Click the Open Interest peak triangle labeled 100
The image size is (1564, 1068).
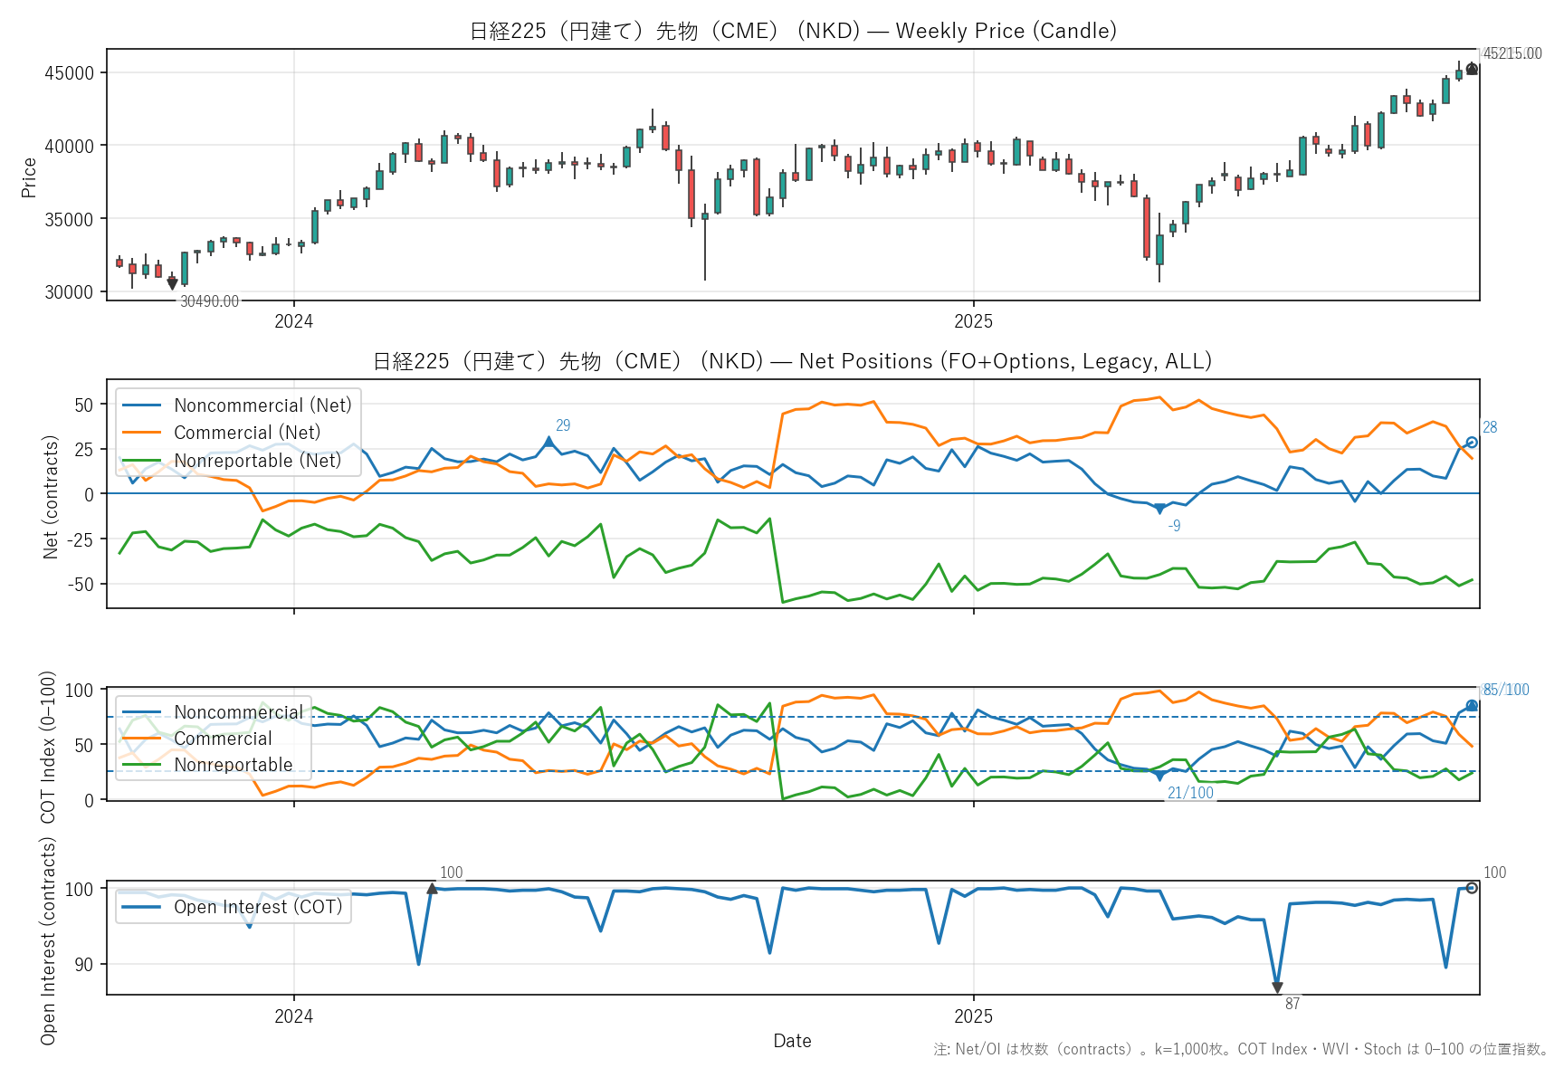(432, 889)
